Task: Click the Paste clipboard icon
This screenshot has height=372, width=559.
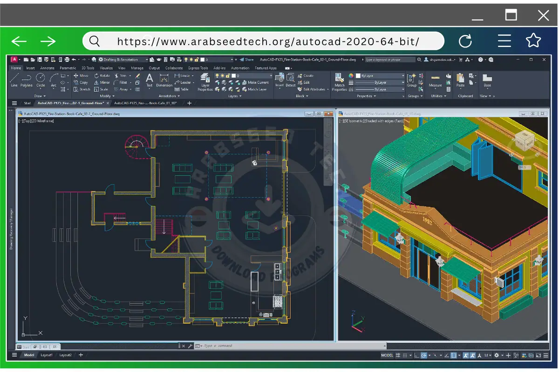Action: tap(460, 80)
